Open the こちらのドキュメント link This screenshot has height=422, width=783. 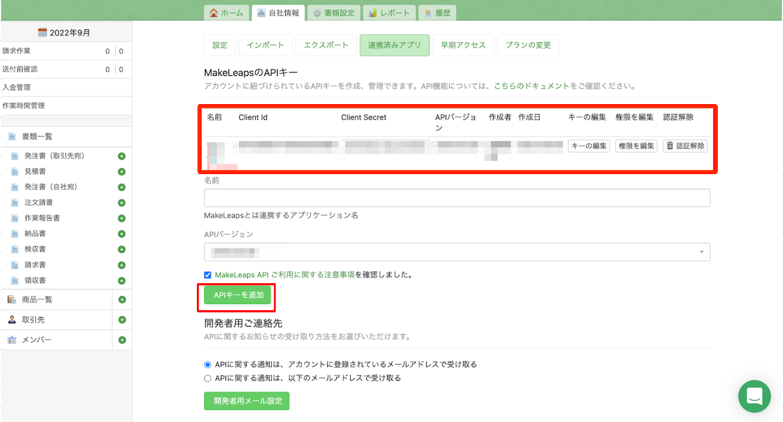click(x=531, y=86)
